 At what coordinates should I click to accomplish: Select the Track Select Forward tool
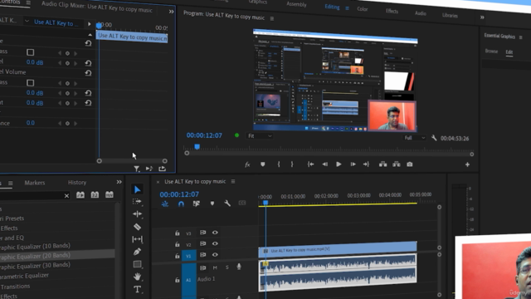pos(137,202)
